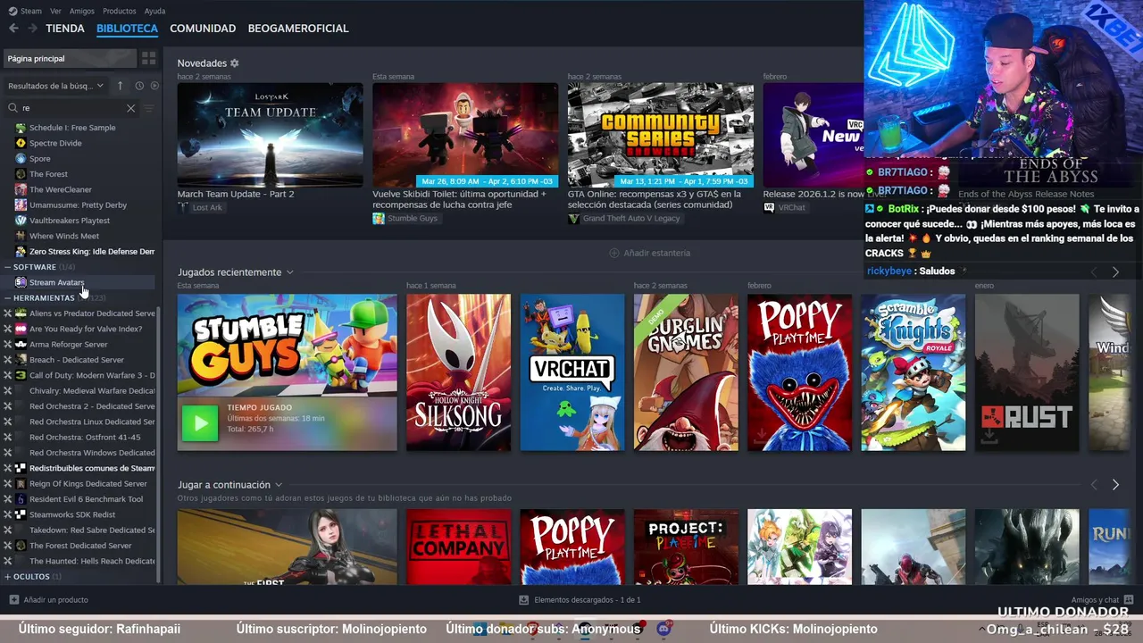The width and height of the screenshot is (1143, 643).
Task: Clear the library search with X
Action: [130, 108]
